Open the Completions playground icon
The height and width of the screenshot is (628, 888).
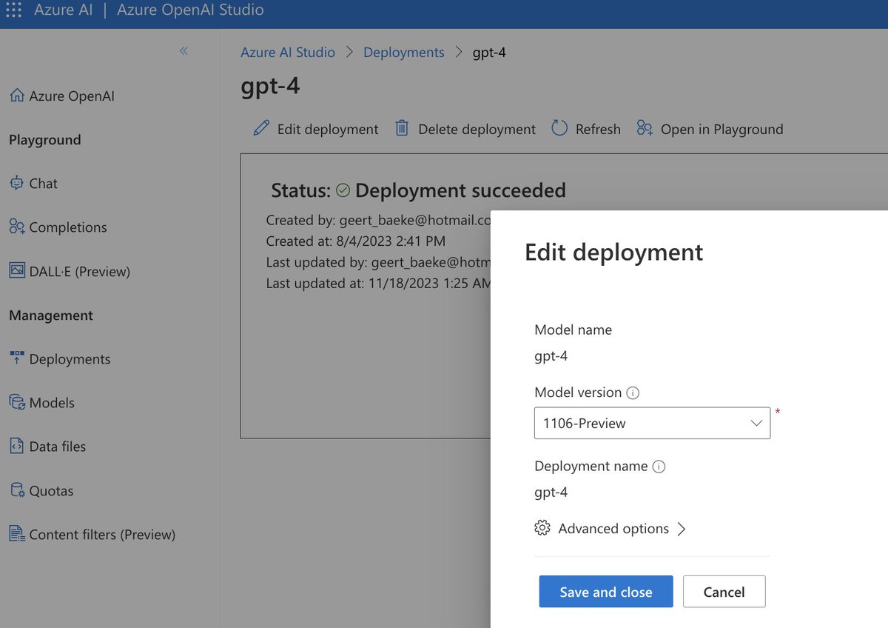[x=16, y=227]
